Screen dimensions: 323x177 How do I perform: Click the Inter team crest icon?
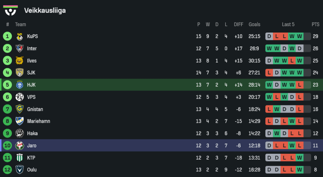(x=19, y=49)
